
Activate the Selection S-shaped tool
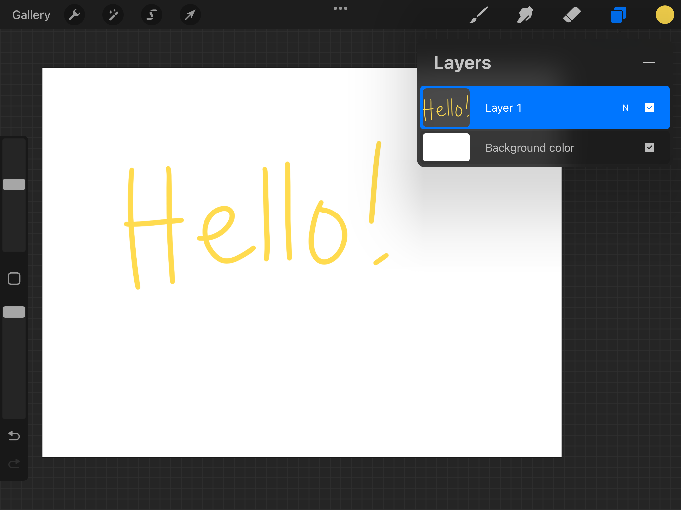click(152, 15)
